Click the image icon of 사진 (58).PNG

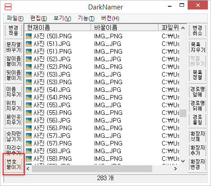29,159
